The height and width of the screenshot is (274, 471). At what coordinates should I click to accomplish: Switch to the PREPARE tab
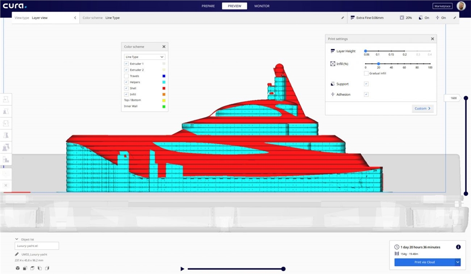(x=208, y=6)
